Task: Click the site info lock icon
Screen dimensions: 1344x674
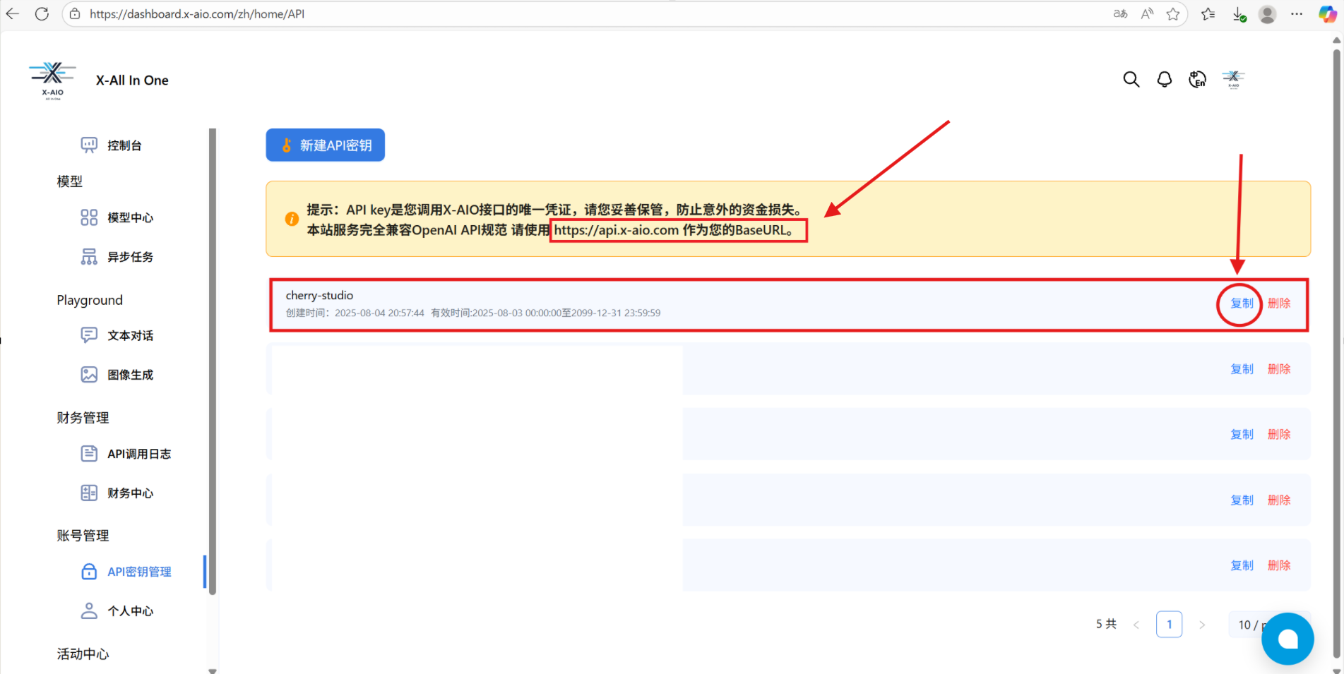Action: 75,13
